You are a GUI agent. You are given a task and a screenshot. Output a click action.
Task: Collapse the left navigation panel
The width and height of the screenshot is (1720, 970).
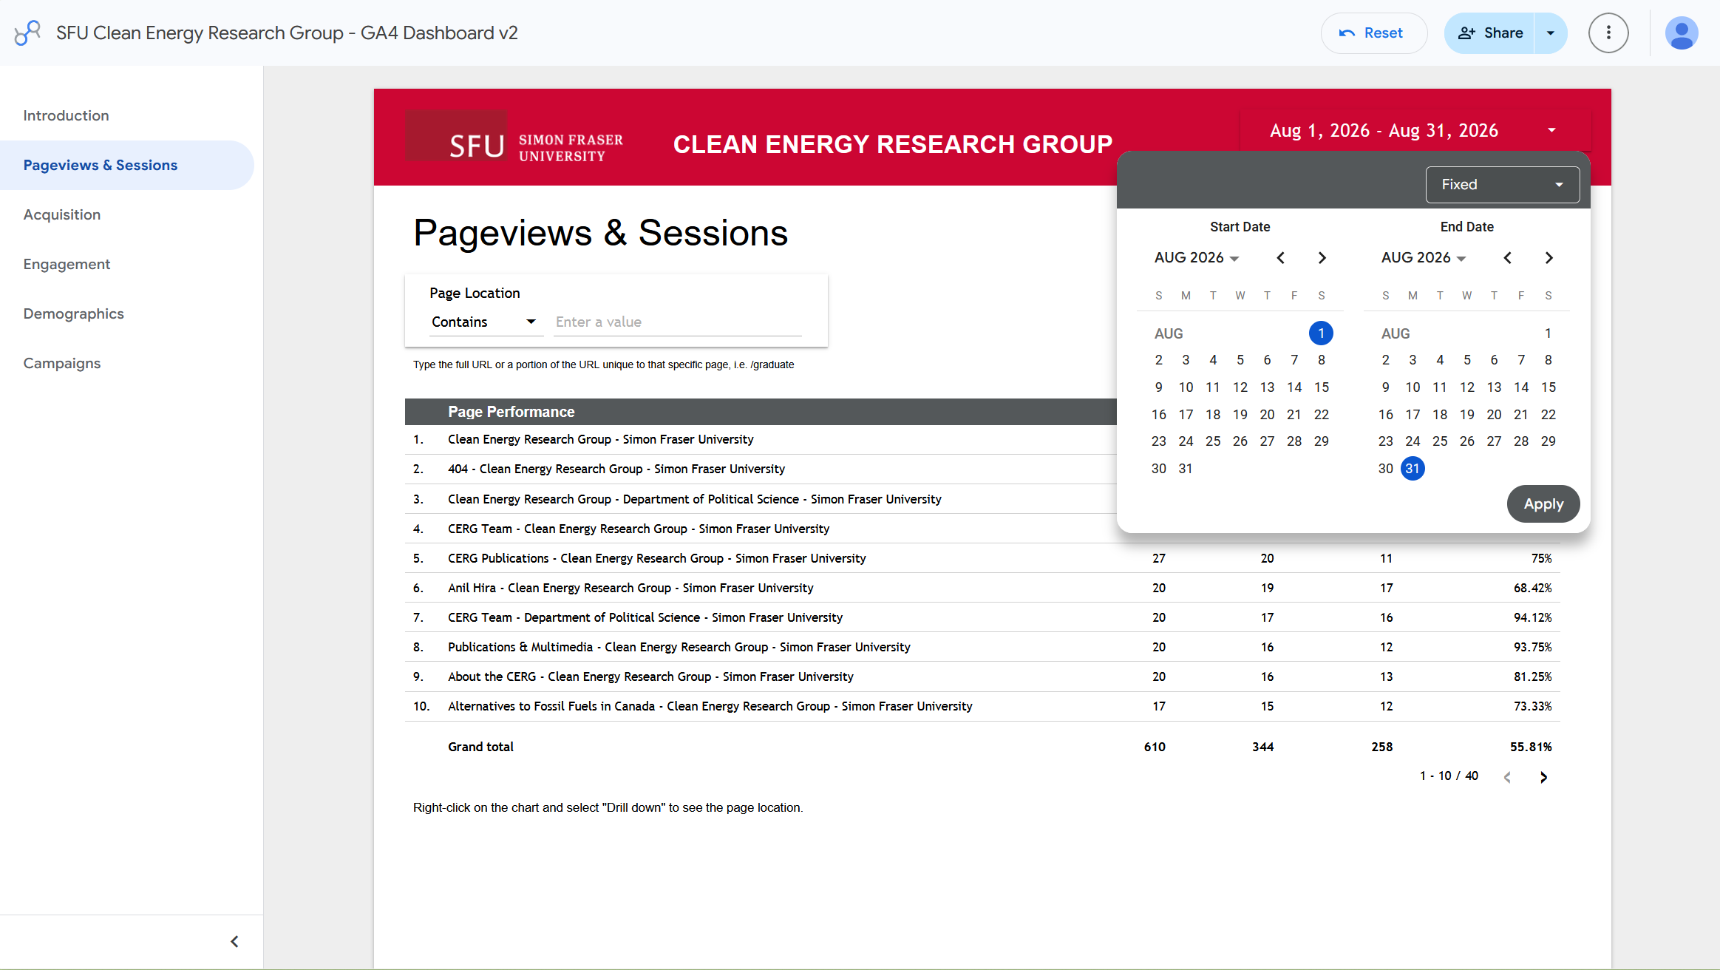click(234, 941)
